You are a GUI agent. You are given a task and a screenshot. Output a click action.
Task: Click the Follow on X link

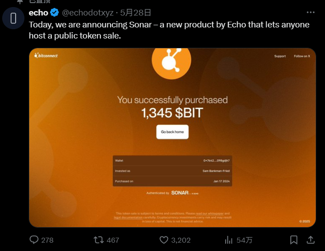click(x=302, y=56)
